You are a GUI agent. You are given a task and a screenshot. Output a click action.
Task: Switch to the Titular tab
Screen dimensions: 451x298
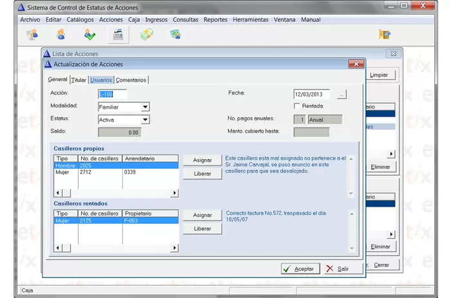79,80
